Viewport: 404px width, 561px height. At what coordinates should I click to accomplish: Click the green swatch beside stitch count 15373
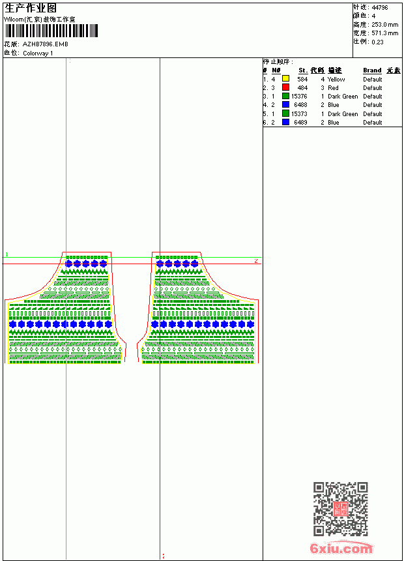coord(285,114)
